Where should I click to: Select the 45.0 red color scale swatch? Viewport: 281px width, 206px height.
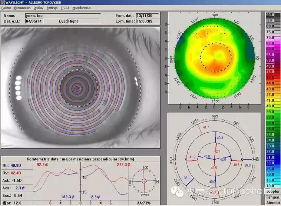273,77
